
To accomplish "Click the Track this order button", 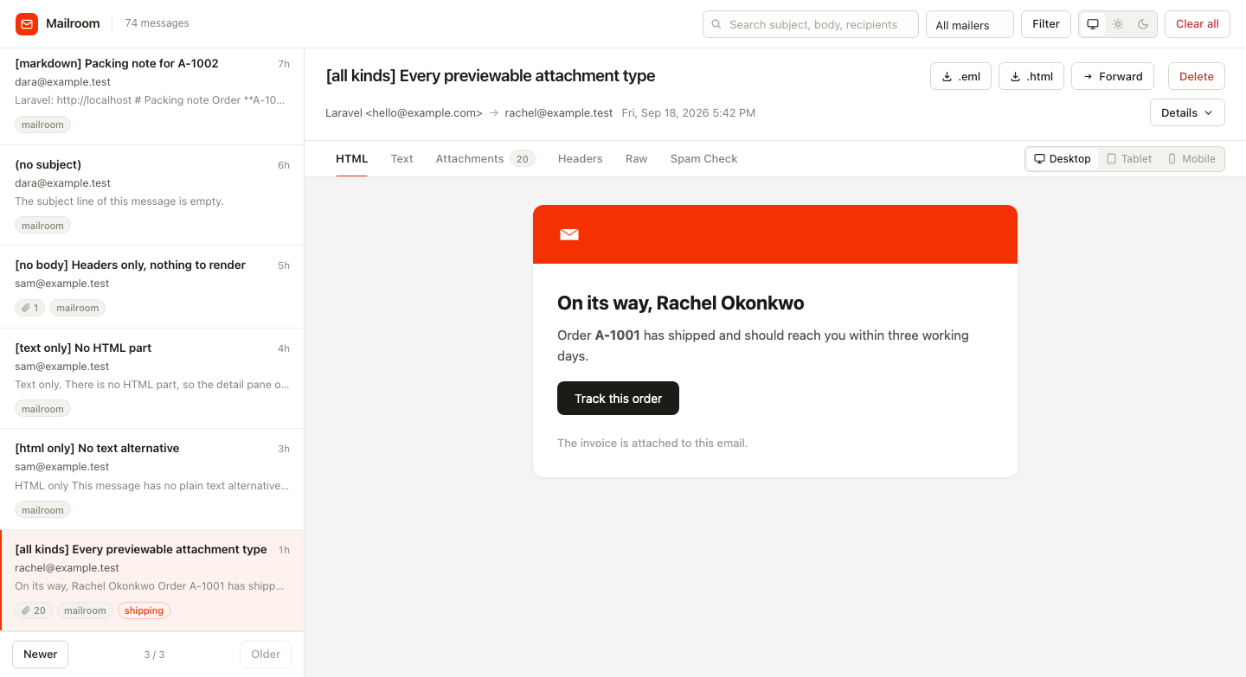I will [x=618, y=399].
